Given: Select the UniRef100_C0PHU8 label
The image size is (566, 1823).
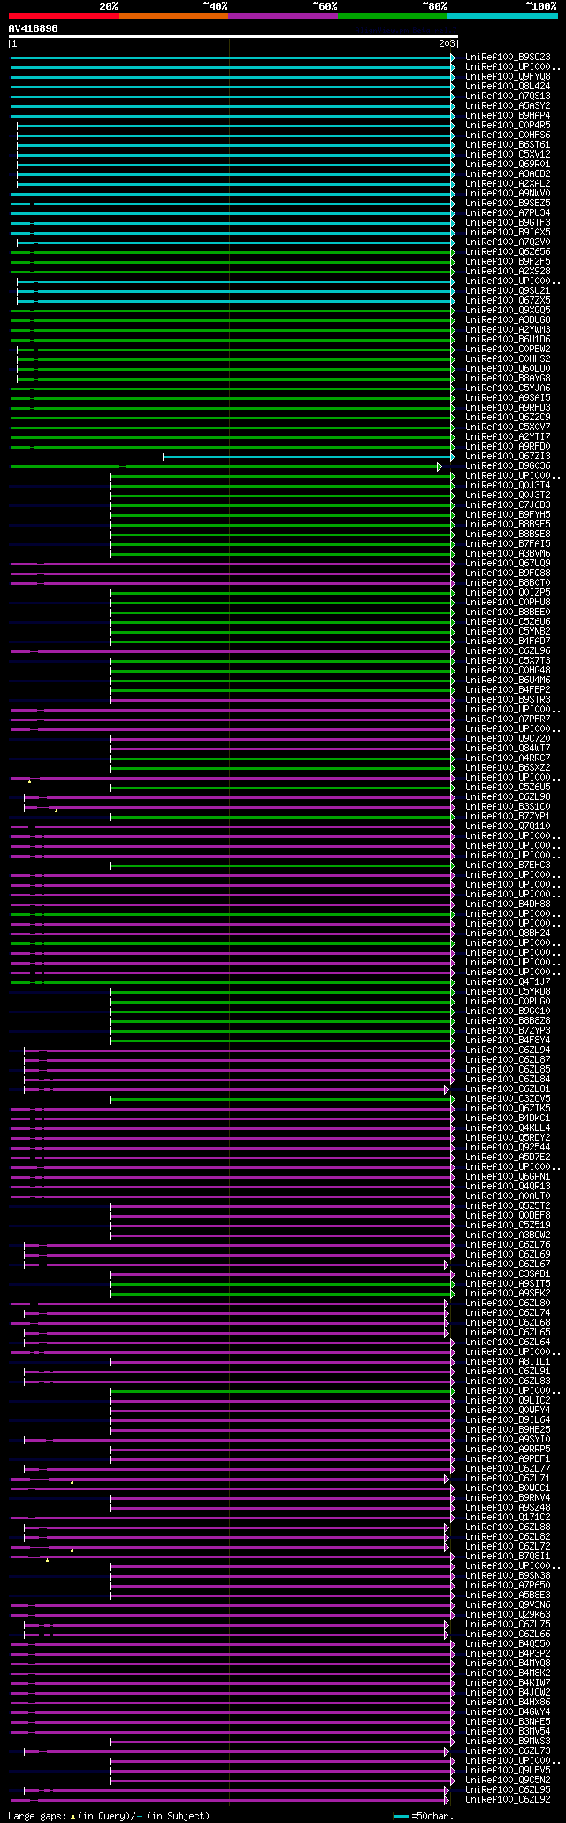Looking at the screenshot, I should point(508,603).
